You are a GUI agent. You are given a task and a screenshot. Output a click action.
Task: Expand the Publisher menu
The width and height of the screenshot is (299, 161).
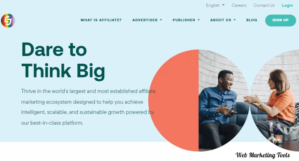(186, 20)
